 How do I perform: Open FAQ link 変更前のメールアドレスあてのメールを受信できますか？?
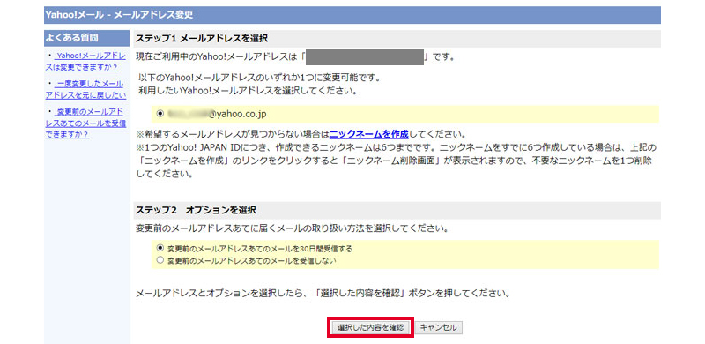[85, 123]
